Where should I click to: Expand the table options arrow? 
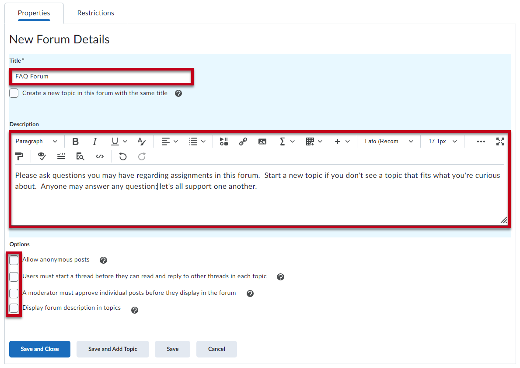pos(320,142)
